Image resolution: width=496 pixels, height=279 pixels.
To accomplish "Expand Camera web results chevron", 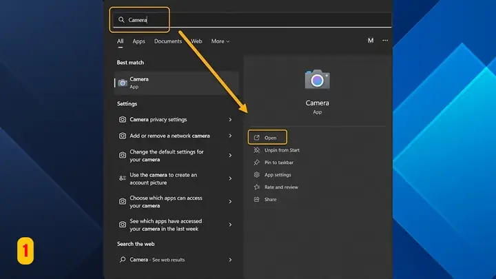I will point(230,260).
